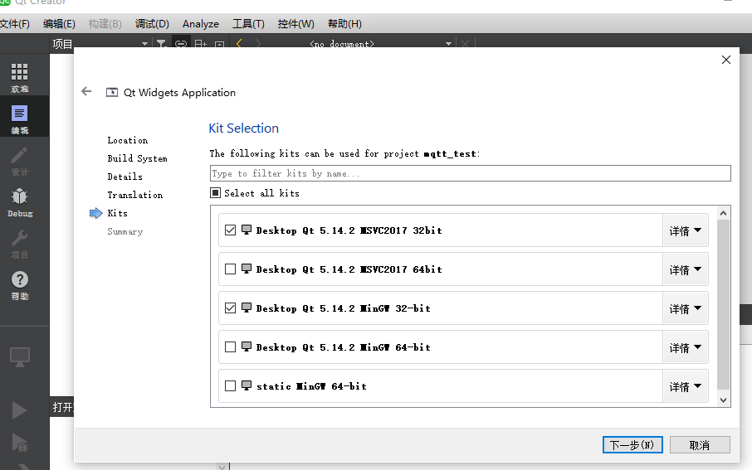Screen dimensions: 752x470
Task: Open the Edit menu
Action: (x=59, y=23)
